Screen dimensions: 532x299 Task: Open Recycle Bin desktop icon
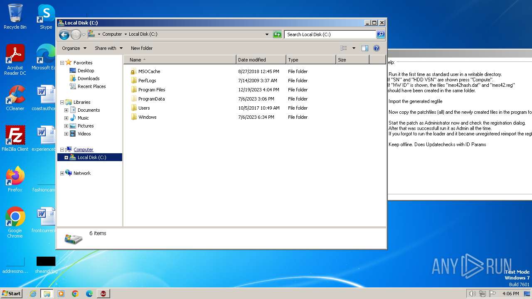[15, 17]
